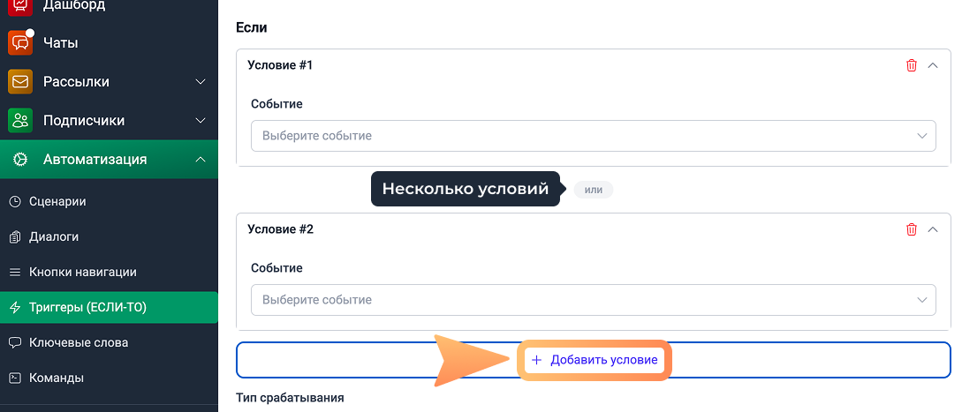Screen dimensions: 962x412
Task: Click the «или» condition operator badge
Action: point(593,190)
